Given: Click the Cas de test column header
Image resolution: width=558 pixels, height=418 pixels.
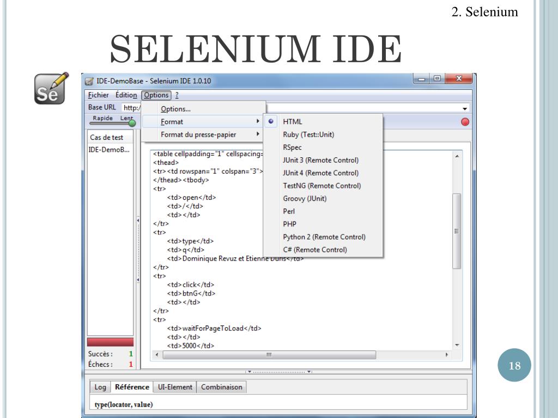Looking at the screenshot, I should click(110, 137).
